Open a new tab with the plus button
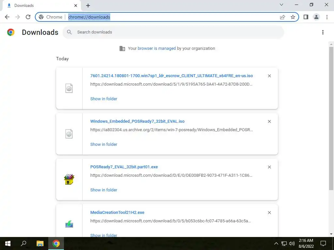Viewport: 334px width, 250px height. [x=88, y=6]
